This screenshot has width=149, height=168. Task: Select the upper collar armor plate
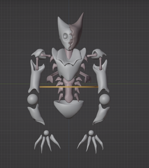pos(68,57)
